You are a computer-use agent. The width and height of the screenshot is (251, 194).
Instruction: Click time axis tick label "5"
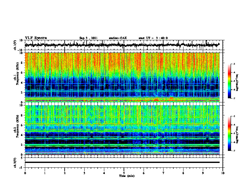(124, 173)
